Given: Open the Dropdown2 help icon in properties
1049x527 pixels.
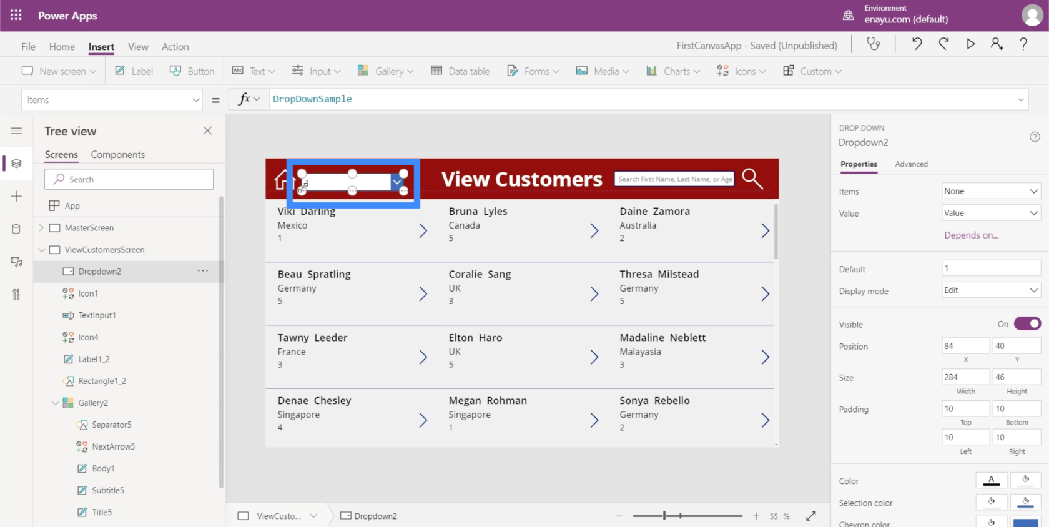Looking at the screenshot, I should (x=1035, y=137).
